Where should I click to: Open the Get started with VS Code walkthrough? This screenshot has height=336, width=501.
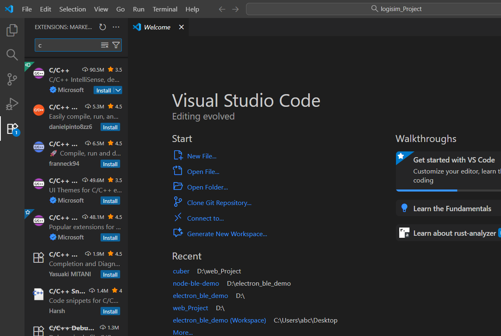(x=454, y=160)
